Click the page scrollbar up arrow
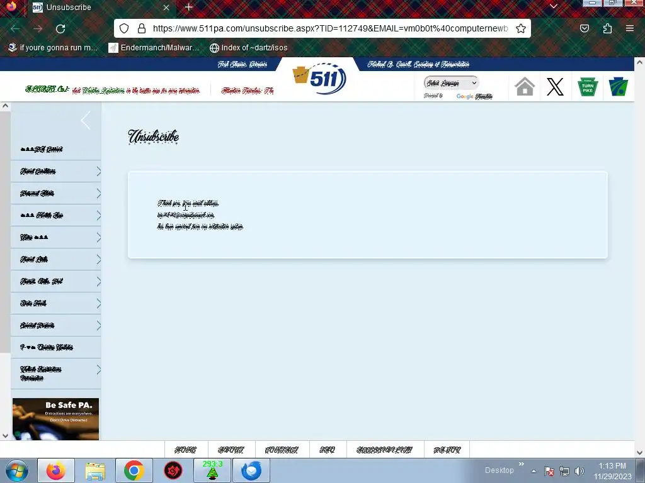This screenshot has width=645, height=483. (639, 62)
